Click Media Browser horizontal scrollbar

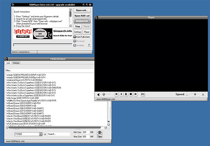click(x=55, y=127)
